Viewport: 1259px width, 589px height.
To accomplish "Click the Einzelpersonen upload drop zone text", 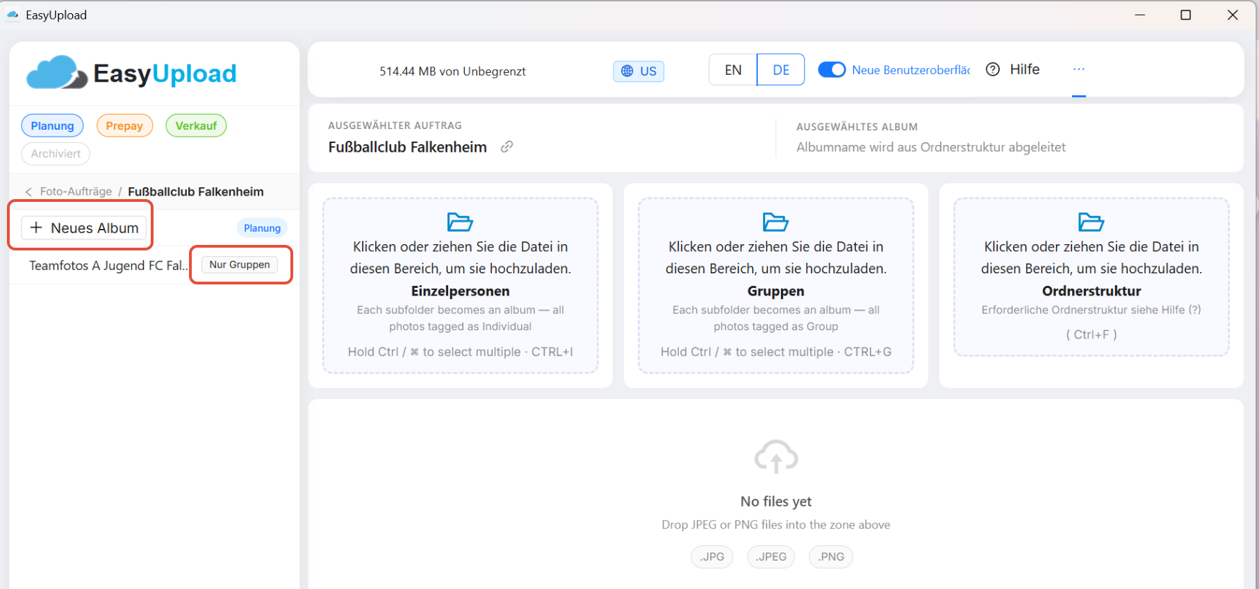I will click(x=460, y=291).
